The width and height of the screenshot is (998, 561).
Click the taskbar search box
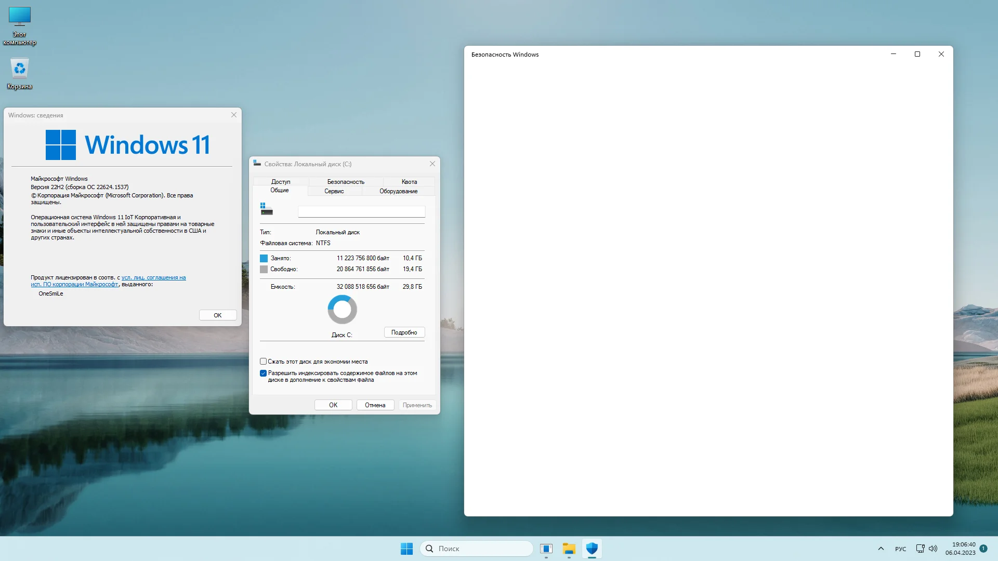click(x=476, y=549)
